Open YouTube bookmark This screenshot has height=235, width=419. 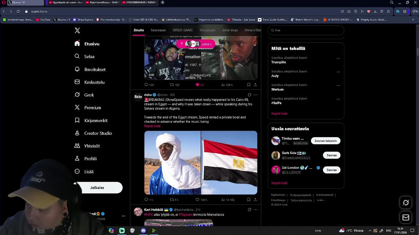43,20
